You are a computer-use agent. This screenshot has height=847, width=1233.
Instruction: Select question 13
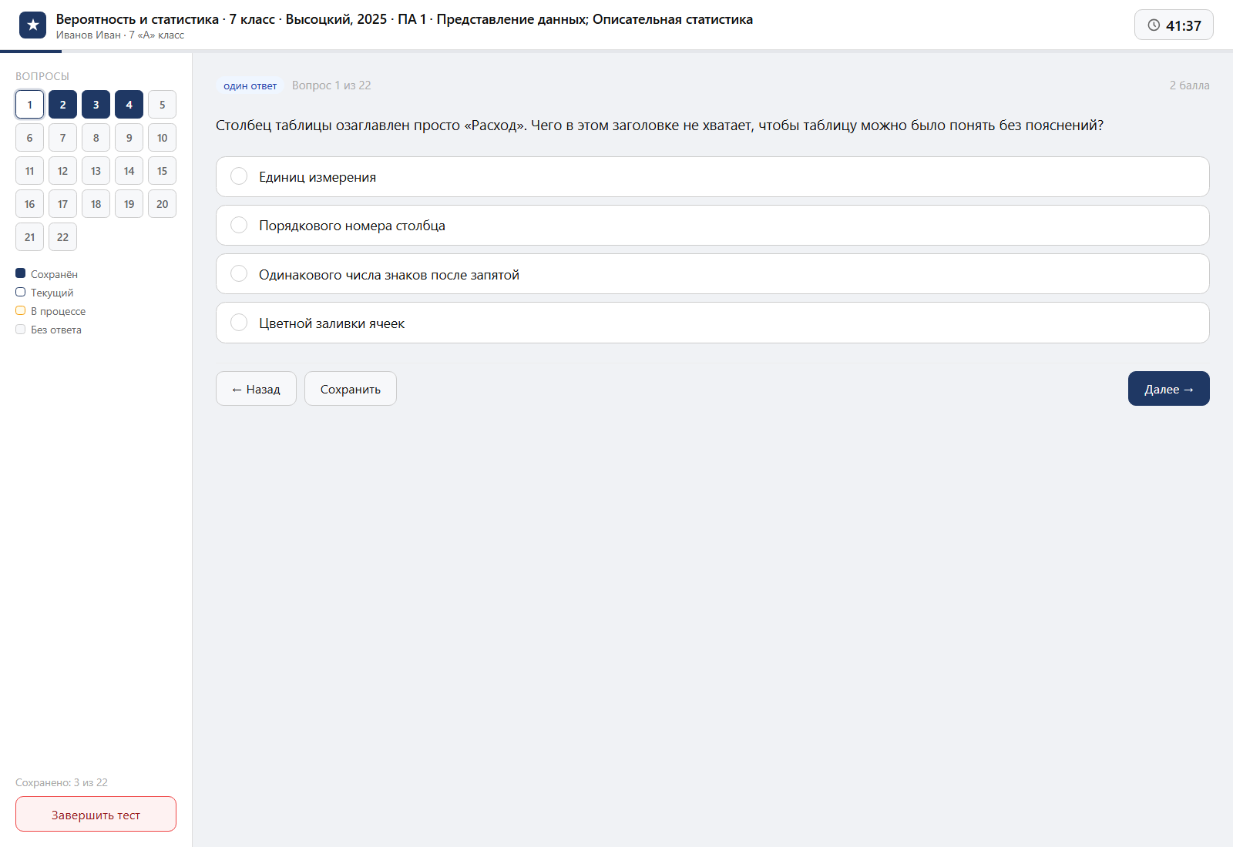(x=96, y=171)
